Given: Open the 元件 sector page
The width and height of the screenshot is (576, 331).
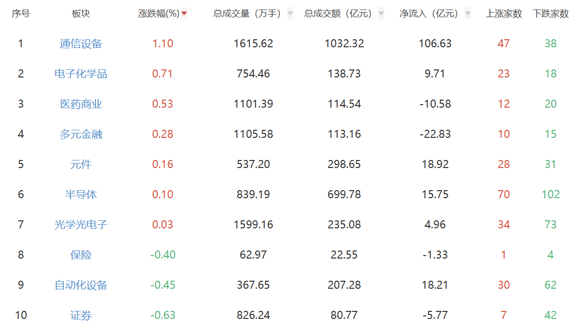Looking at the screenshot, I should [x=81, y=163].
